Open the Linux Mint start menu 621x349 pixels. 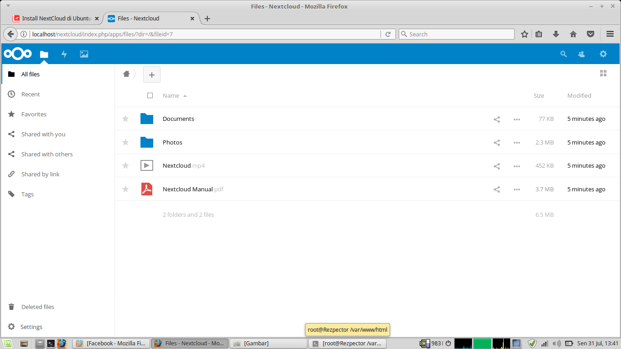pos(7,344)
